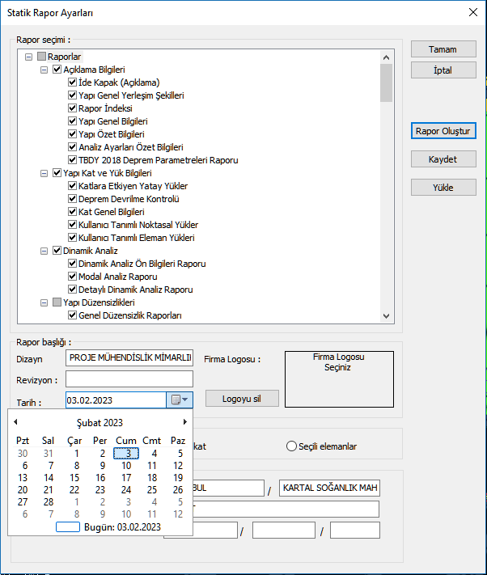The height and width of the screenshot is (575, 487).
Task: Click the KARTAL SOĞANLIK MAH field
Action: coord(330,488)
